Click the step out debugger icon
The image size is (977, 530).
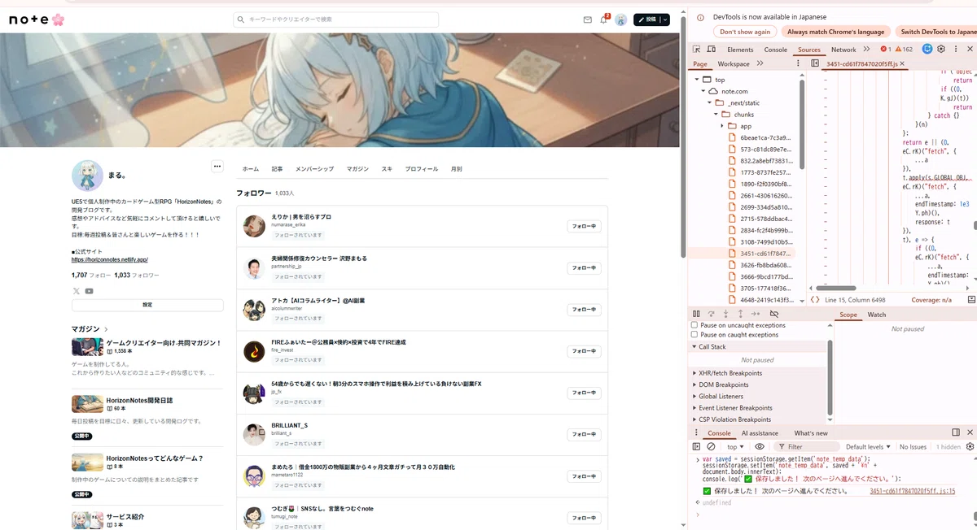coord(740,314)
